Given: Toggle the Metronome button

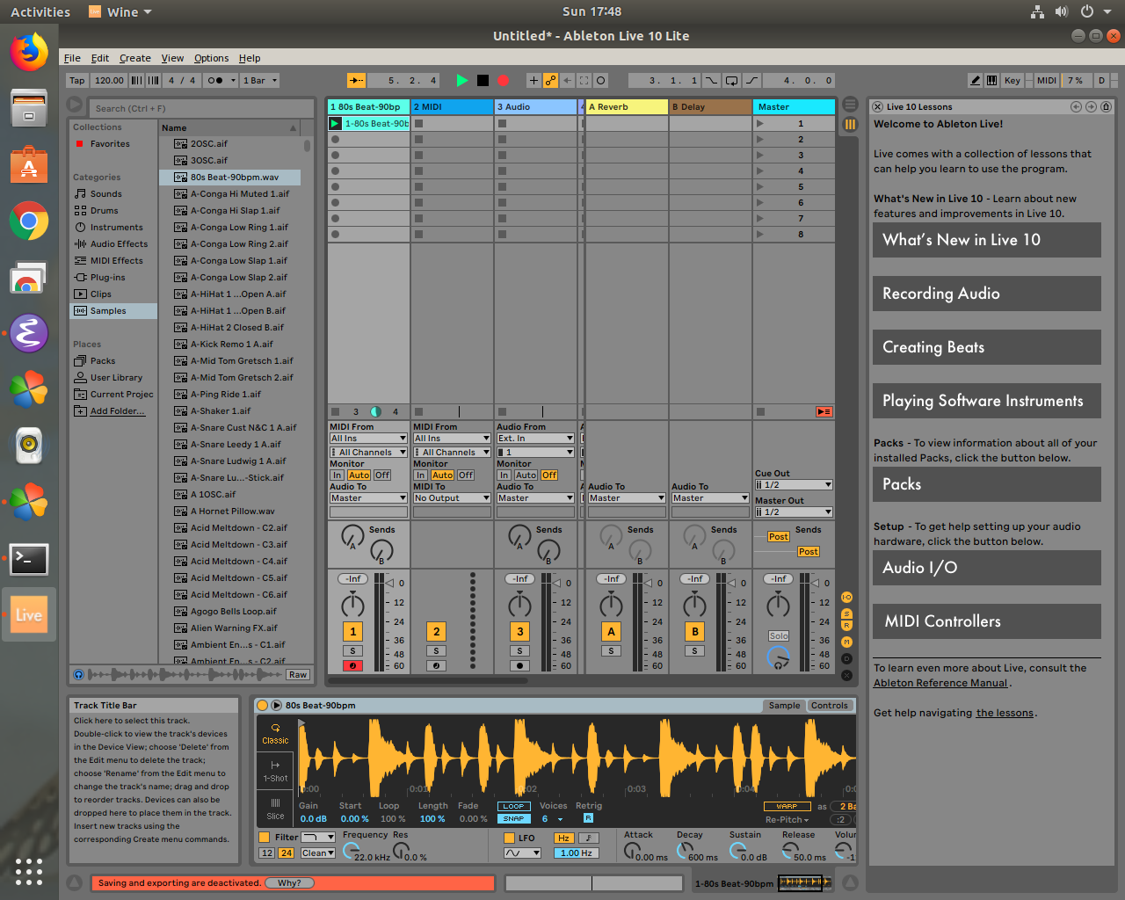Looking at the screenshot, I should (x=214, y=80).
